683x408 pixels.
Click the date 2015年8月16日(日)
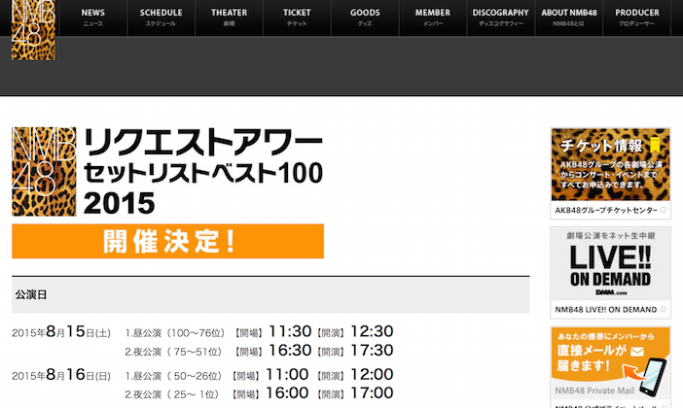[x=61, y=375]
